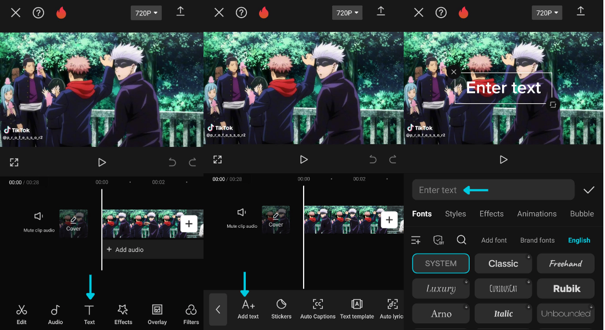Image resolution: width=605 pixels, height=330 pixels.
Task: Choose the Unbounded font
Action: (565, 313)
